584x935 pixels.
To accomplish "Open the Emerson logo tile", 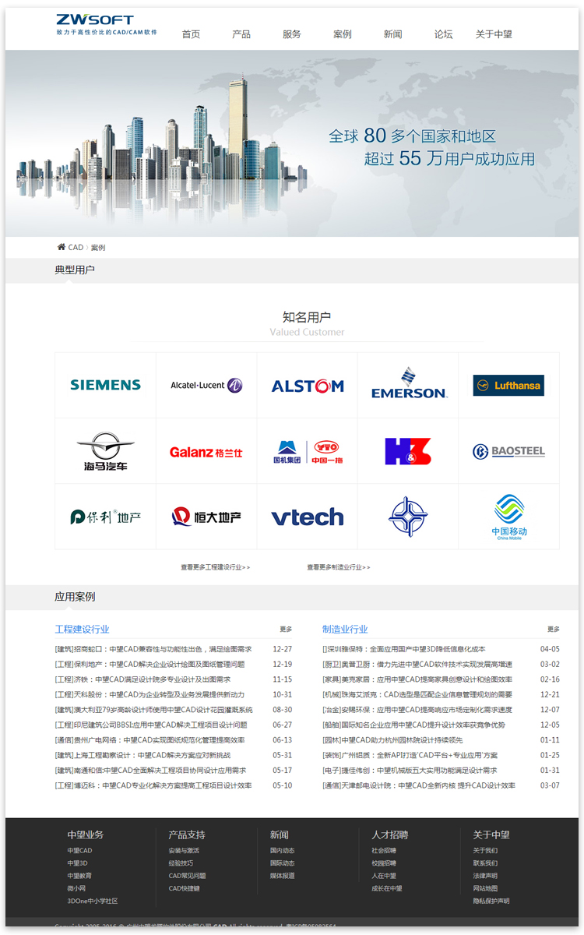I will pyautogui.click(x=408, y=385).
